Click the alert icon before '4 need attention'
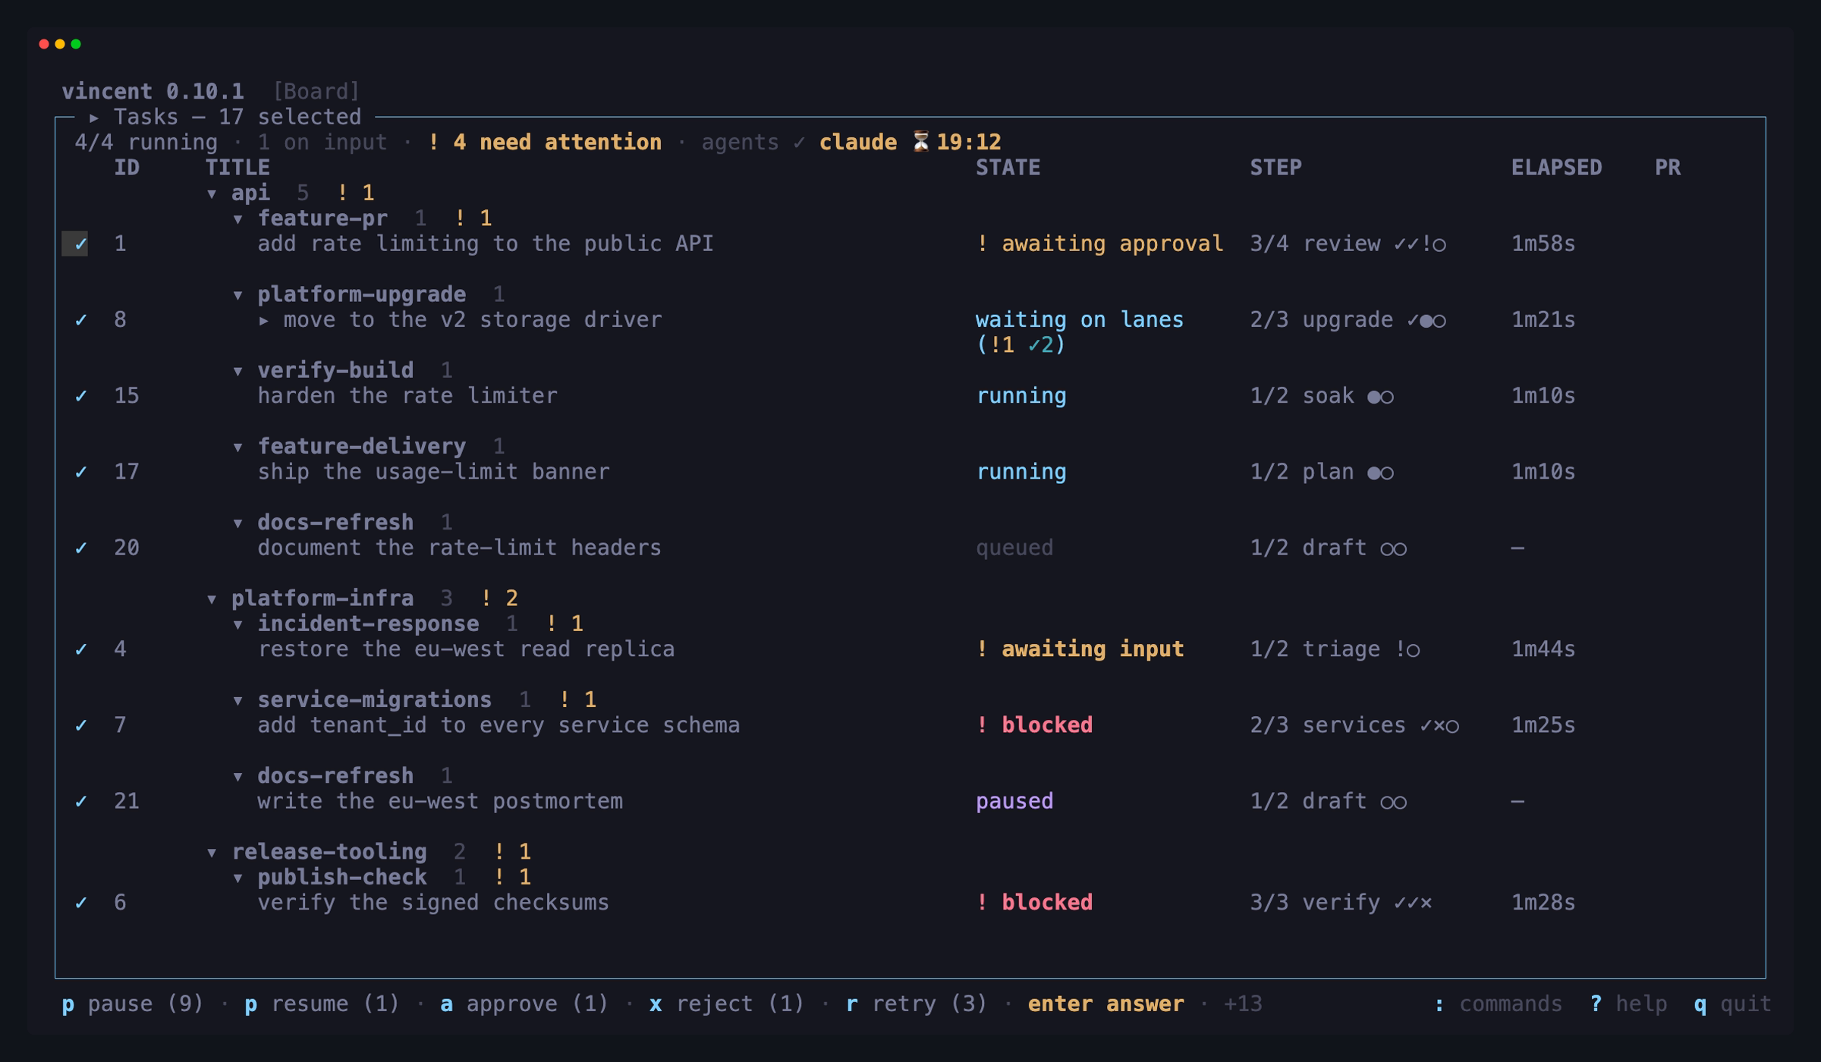1821x1062 pixels. [433, 142]
